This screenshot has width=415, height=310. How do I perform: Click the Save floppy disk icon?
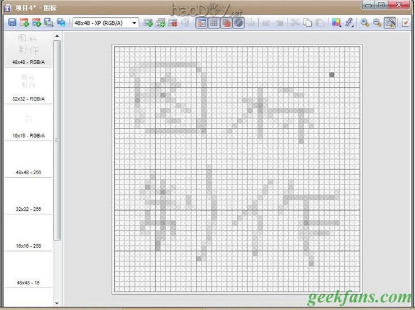point(12,23)
